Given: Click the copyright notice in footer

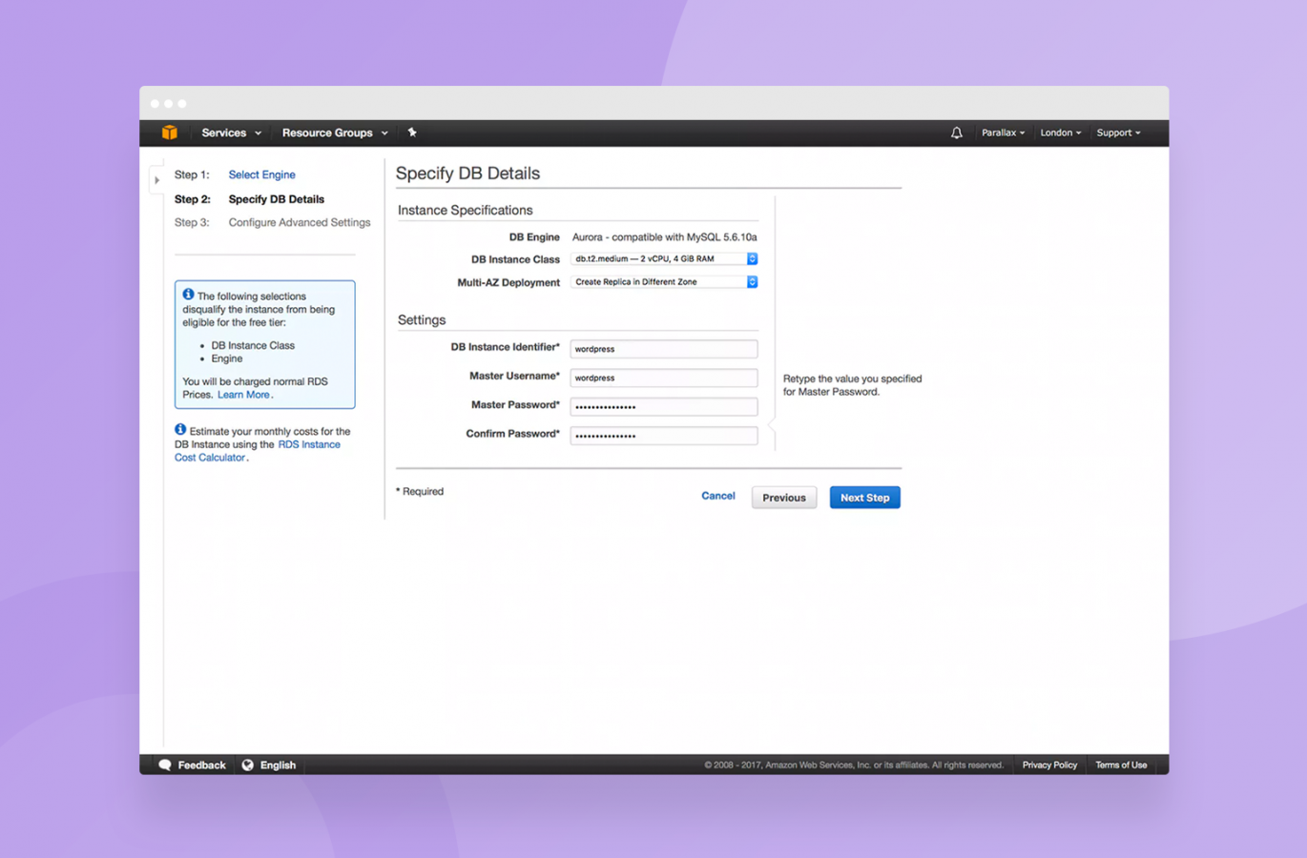Looking at the screenshot, I should [854, 766].
